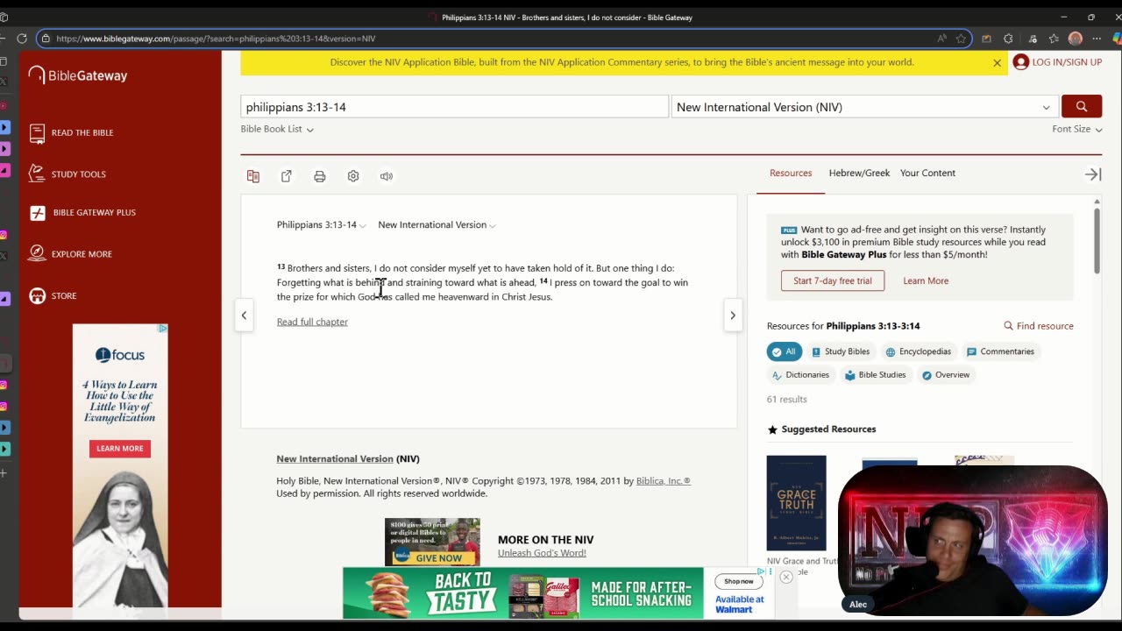The height and width of the screenshot is (631, 1122).
Task: Expand the Philippians 3:13-14 passage dropdown
Action: (322, 225)
